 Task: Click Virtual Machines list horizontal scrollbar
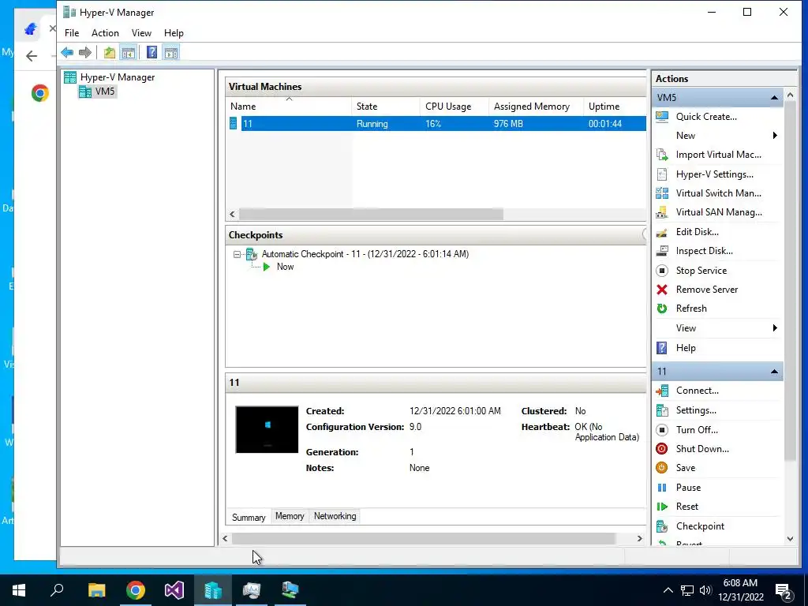pos(371,214)
